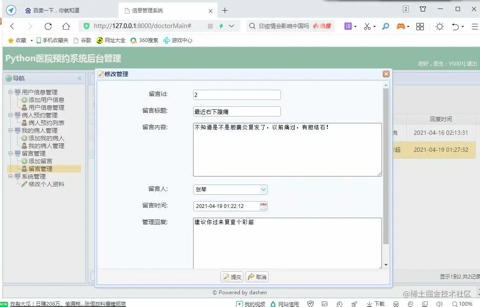The width and height of the screenshot is (480, 307).
Task: Collapse the 用户信息管理 tree node
Action: tap(10, 92)
